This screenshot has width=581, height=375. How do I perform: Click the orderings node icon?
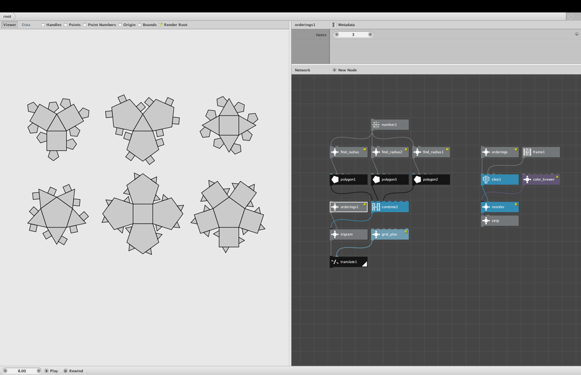click(486, 152)
